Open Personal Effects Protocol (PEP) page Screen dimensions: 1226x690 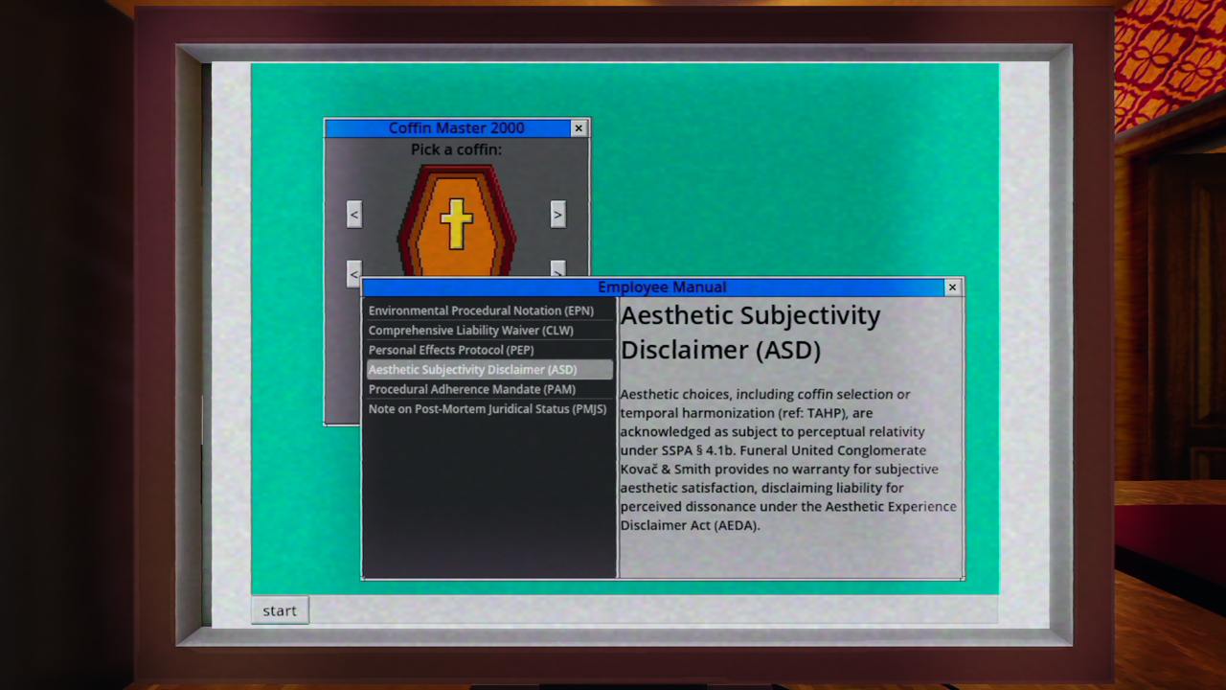[x=489, y=350]
